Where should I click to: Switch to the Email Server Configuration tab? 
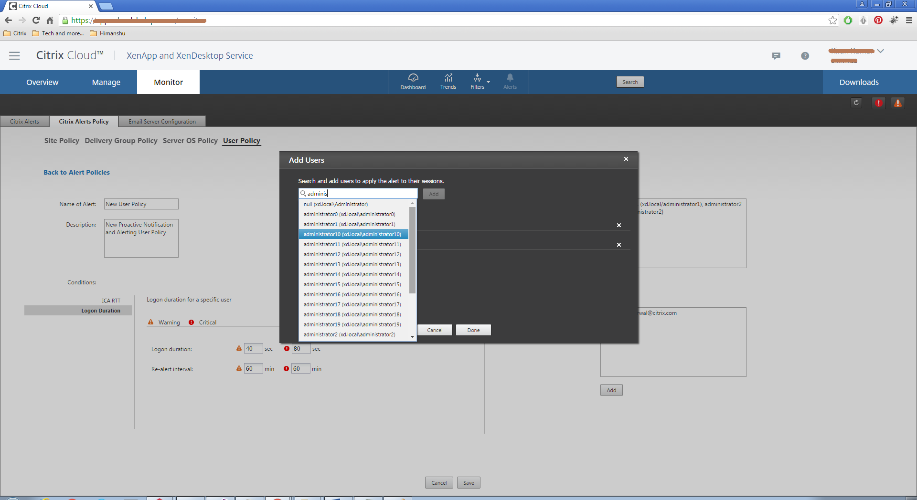tap(162, 122)
